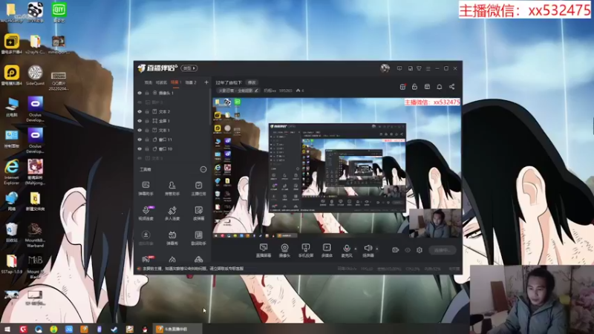
Task: Toggle lock on 摄像头 1 source
Action: click(147, 93)
